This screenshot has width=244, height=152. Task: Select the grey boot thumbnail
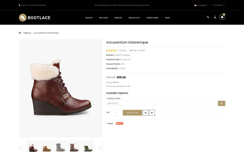coord(60,147)
